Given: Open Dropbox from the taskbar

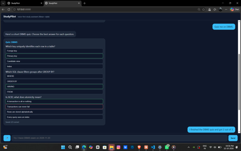Looking at the screenshot, I should tap(125, 147).
